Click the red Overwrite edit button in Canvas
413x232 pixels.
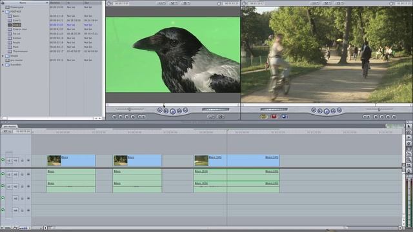click(274, 117)
